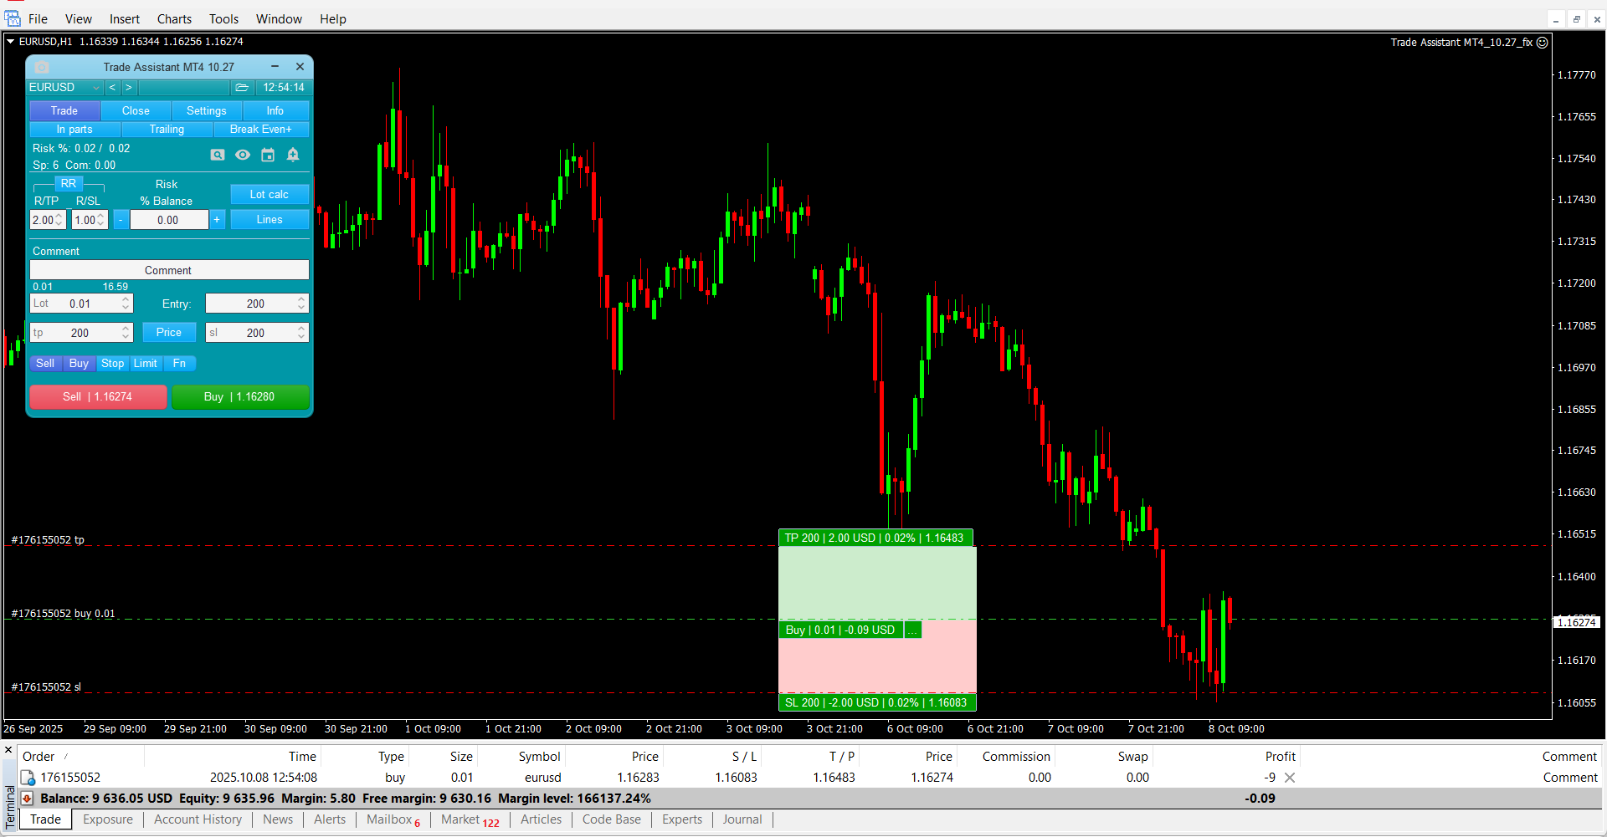This screenshot has height=837, width=1607.
Task: Open the three-dots menu on Buy label
Action: pyautogui.click(x=912, y=630)
